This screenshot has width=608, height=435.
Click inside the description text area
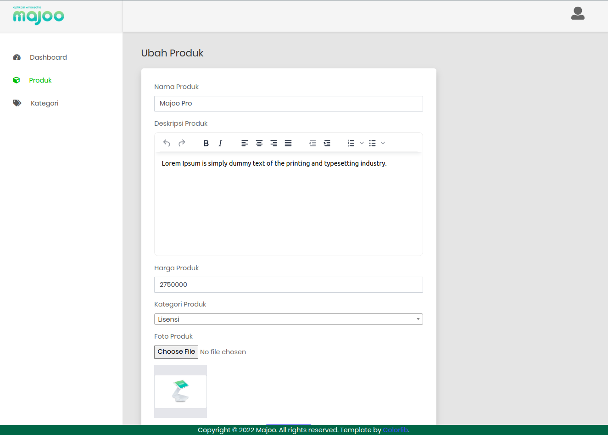point(289,204)
